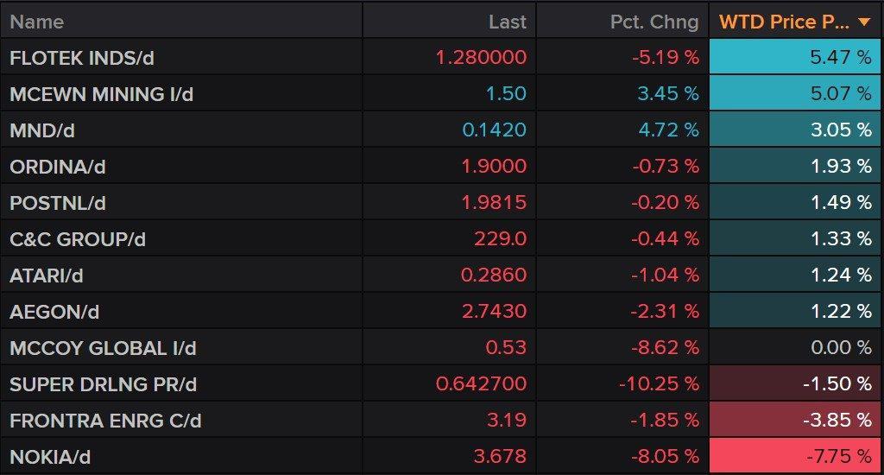Viewport: 884px width, 475px height.
Task: Open the POSTNL/d instrument row
Action: (x=58, y=204)
